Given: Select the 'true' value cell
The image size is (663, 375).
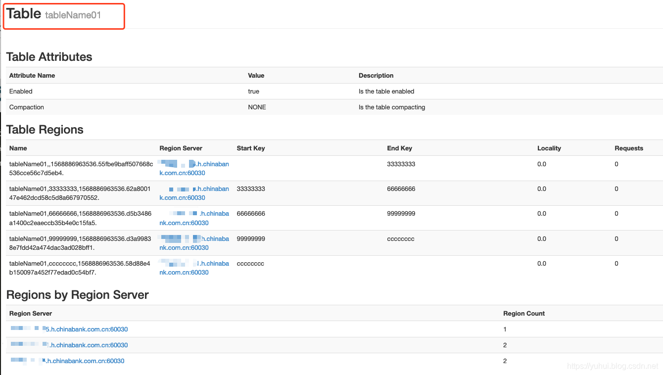Looking at the screenshot, I should point(253,92).
